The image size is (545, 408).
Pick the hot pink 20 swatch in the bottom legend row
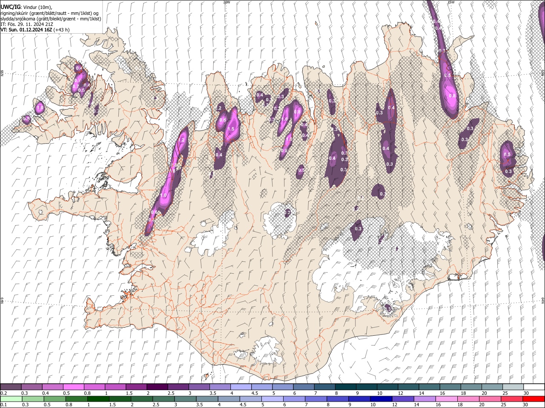(490, 399)
